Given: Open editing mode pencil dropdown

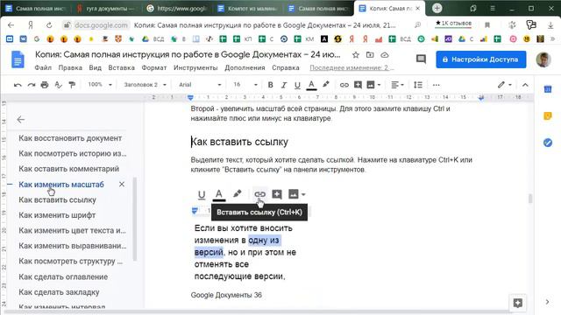Looking at the screenshot, I should (505, 85).
